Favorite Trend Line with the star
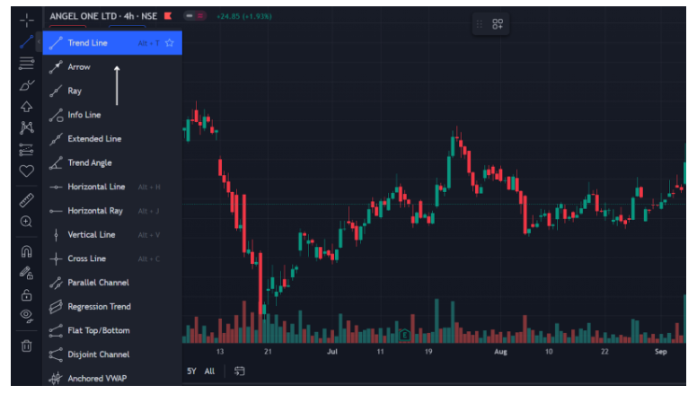The image size is (697, 394). click(169, 43)
